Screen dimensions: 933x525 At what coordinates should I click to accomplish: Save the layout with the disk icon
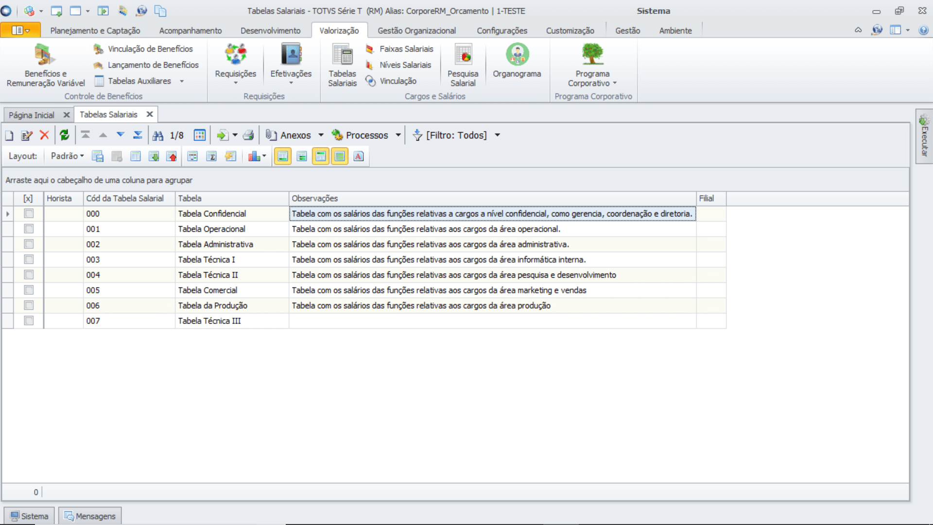98,157
